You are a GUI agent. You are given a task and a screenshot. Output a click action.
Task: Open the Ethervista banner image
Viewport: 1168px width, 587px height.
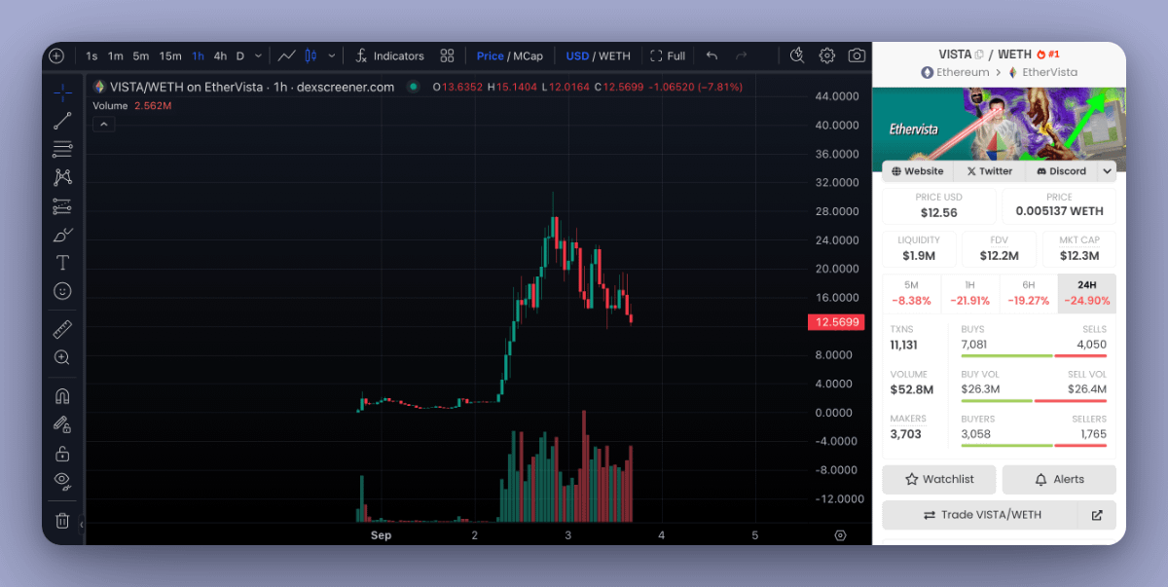coord(1000,124)
